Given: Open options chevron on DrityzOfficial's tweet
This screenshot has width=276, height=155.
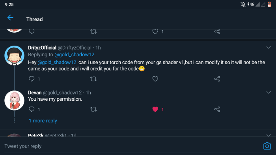Looking at the screenshot, I should point(269,47).
